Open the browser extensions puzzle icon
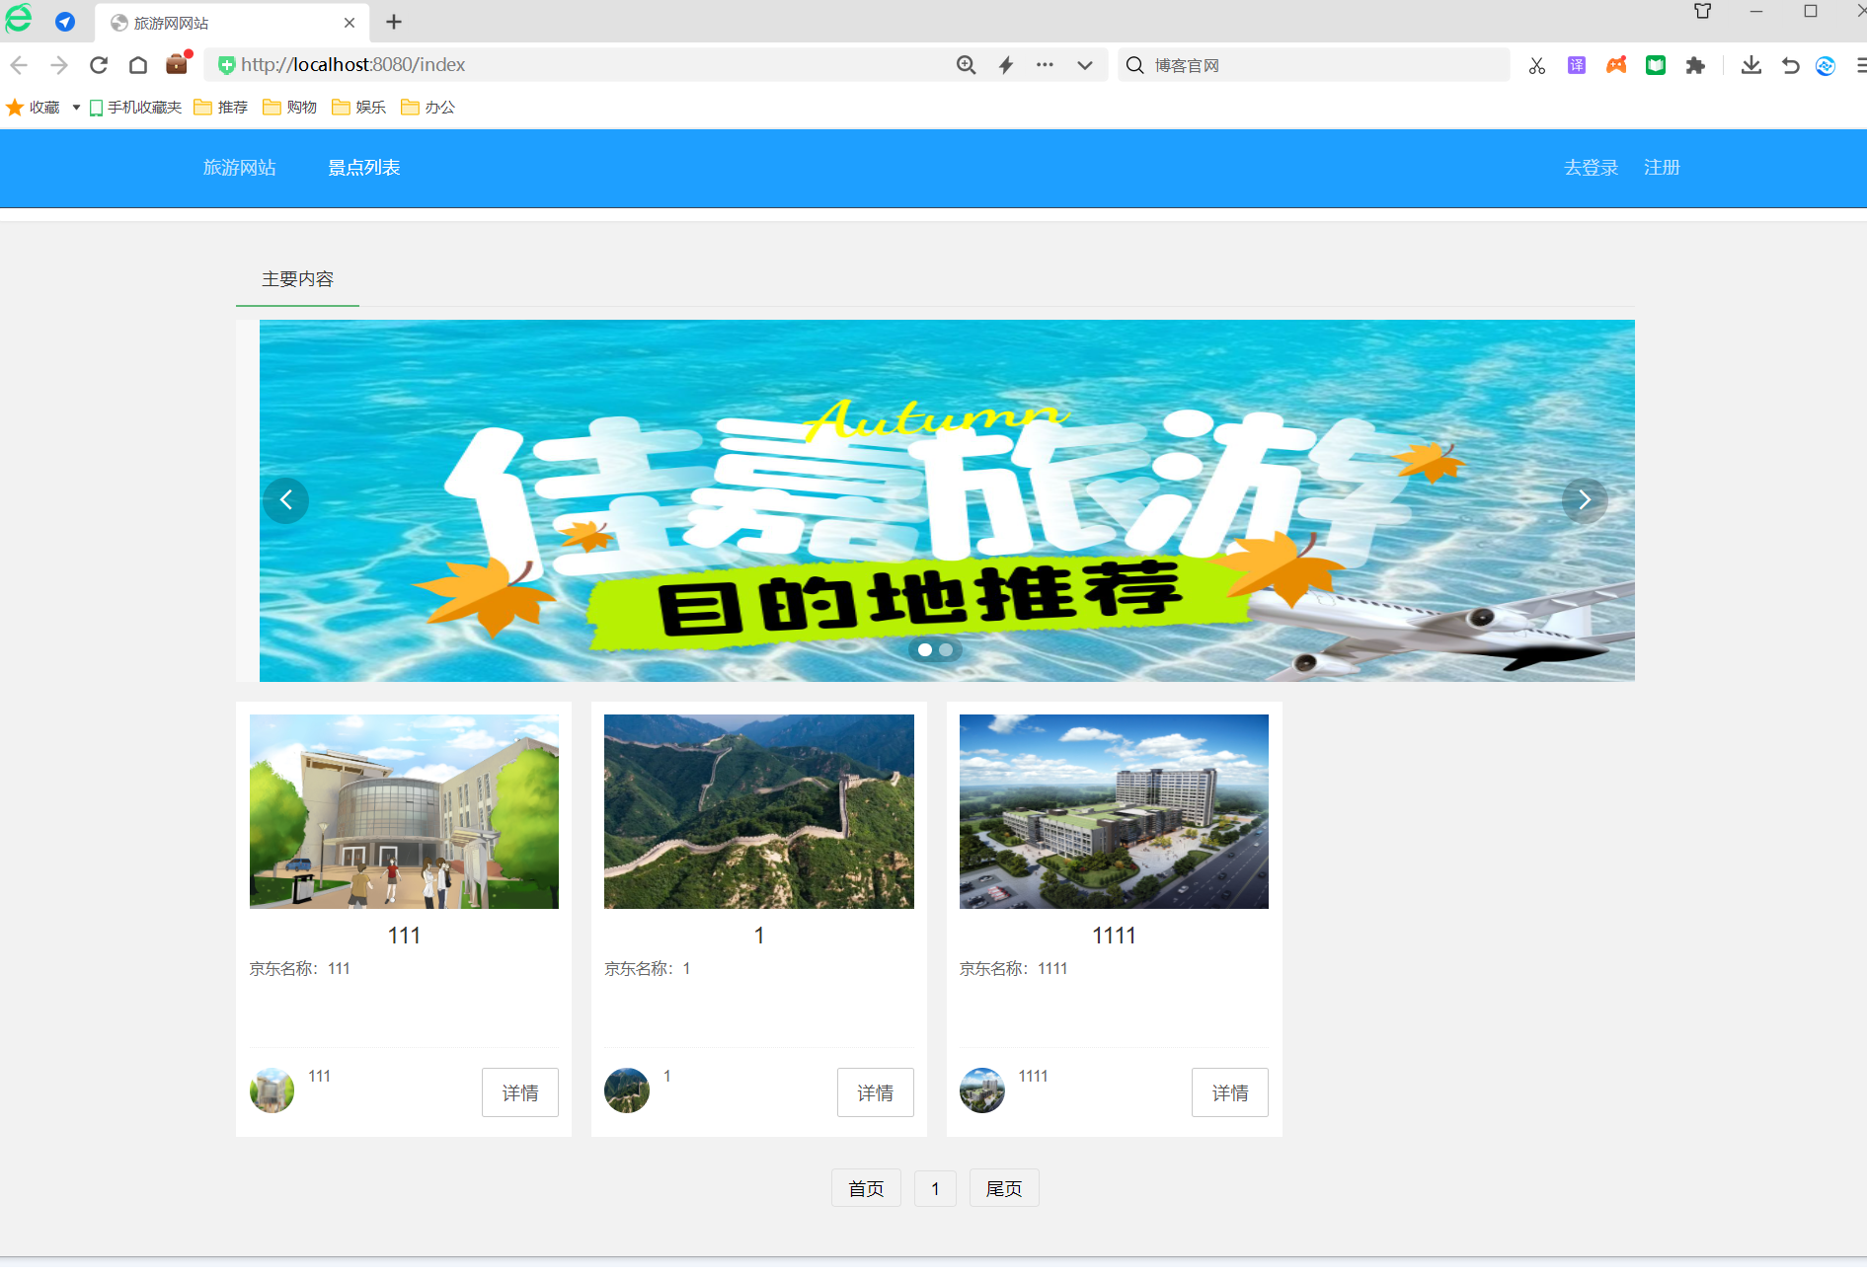The image size is (1867, 1276). 1696,65
